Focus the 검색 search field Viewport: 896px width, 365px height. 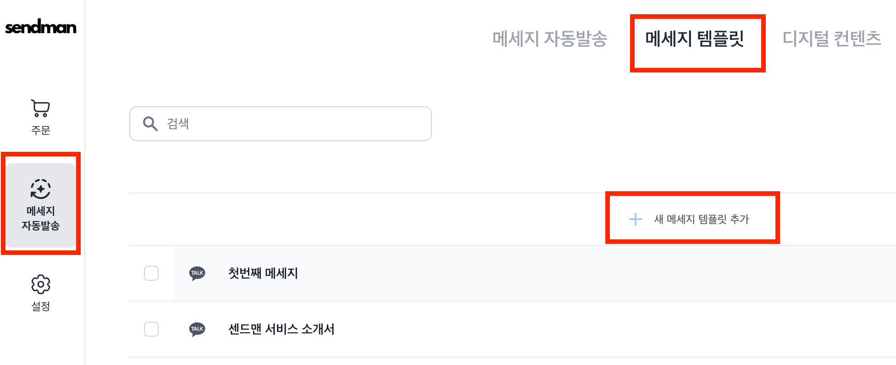pyautogui.click(x=293, y=123)
